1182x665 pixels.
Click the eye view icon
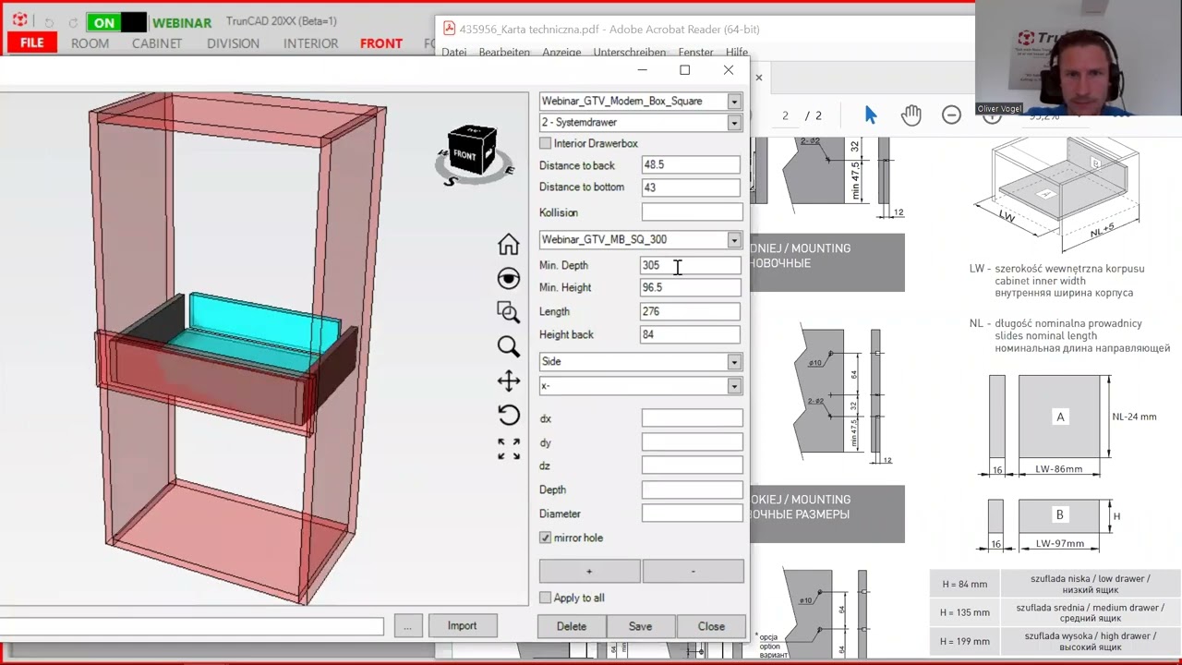pos(508,278)
